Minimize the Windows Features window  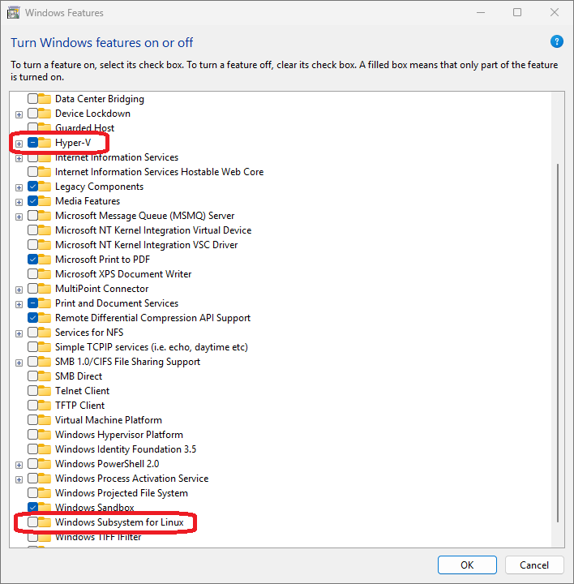click(481, 12)
